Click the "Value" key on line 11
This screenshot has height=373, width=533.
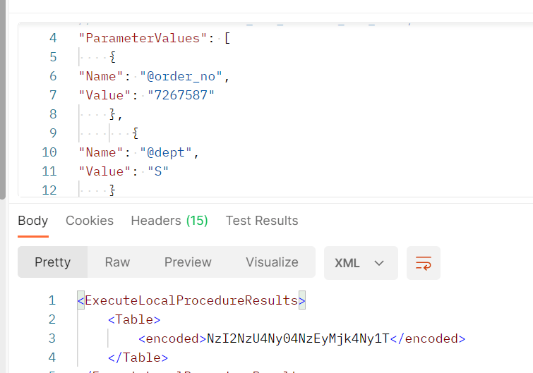[104, 171]
